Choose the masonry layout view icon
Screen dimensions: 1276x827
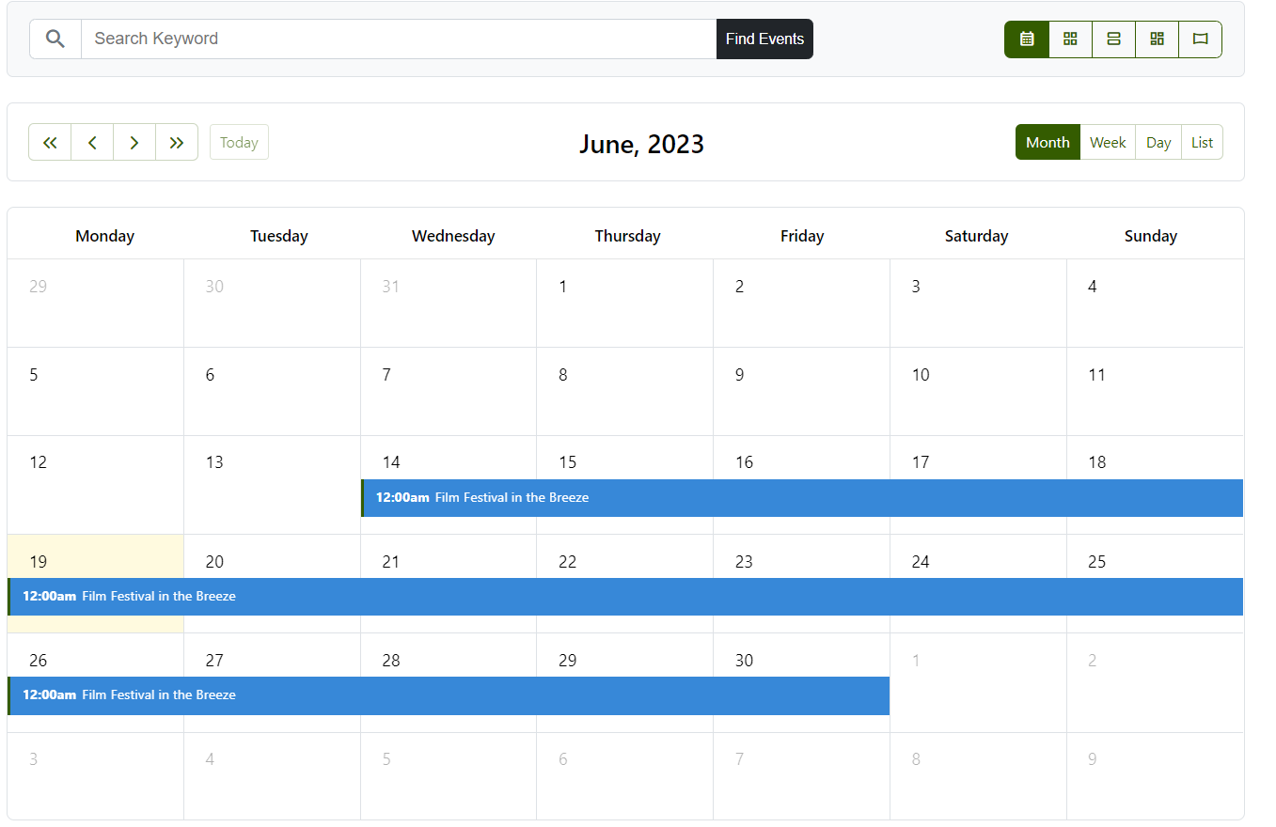point(1157,39)
